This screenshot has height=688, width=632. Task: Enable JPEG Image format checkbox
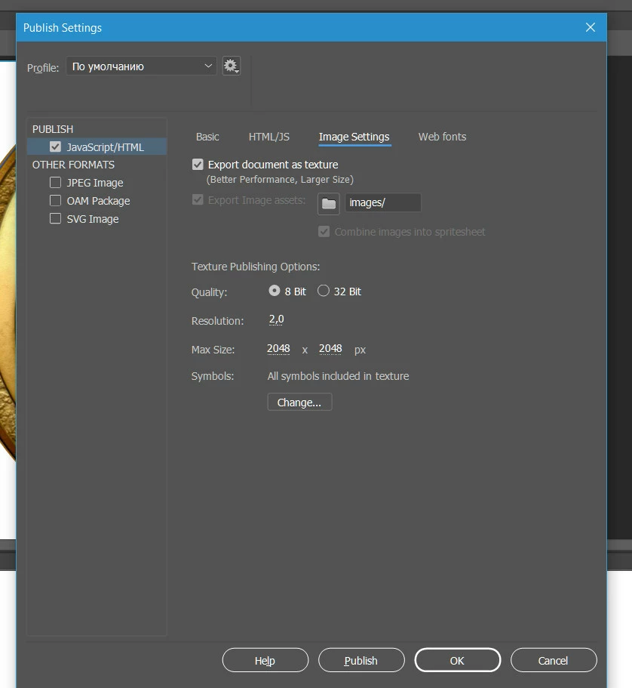[55, 182]
